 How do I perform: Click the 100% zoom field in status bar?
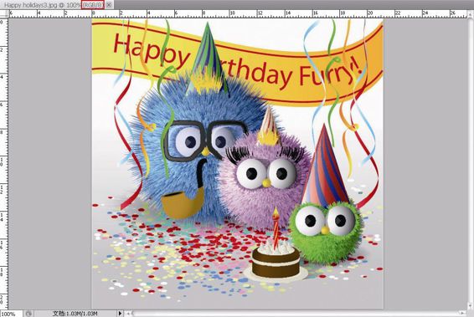pyautogui.click(x=12, y=314)
